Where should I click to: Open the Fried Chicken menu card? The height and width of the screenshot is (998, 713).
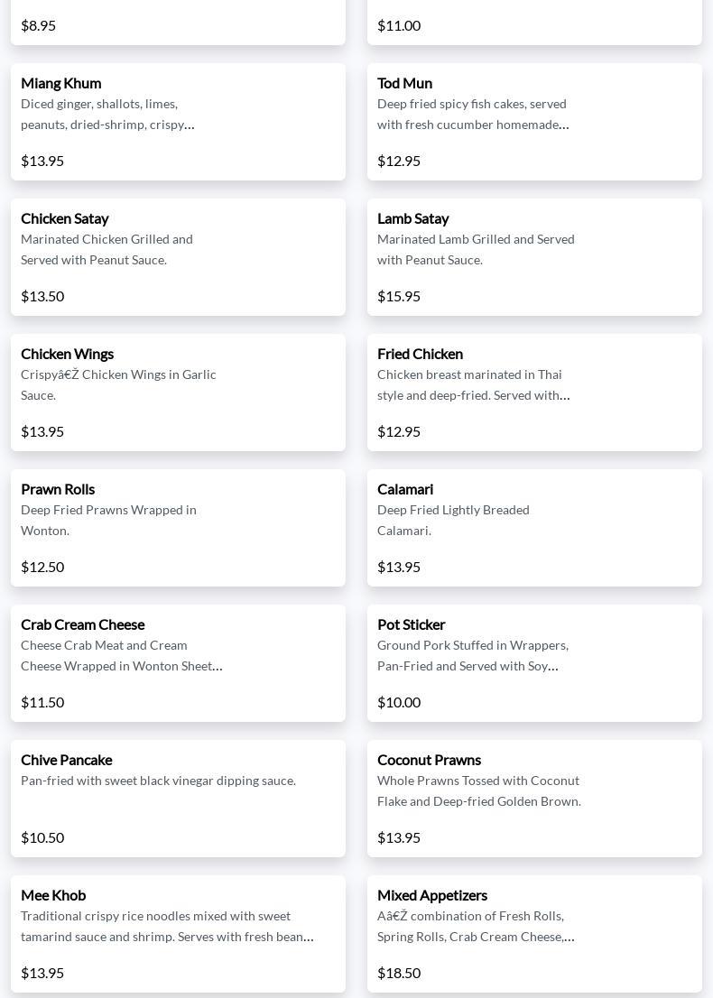tap(534, 393)
